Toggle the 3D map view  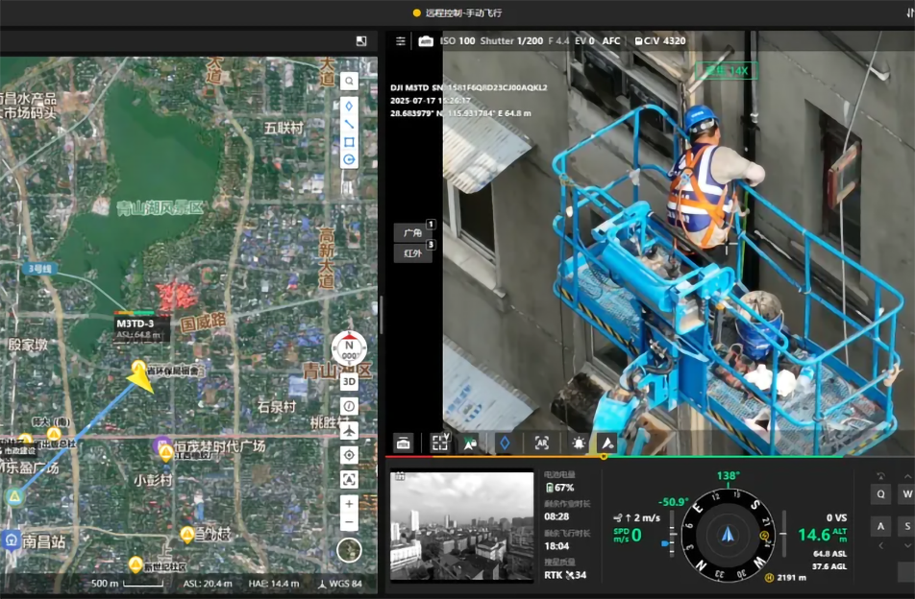tap(349, 381)
